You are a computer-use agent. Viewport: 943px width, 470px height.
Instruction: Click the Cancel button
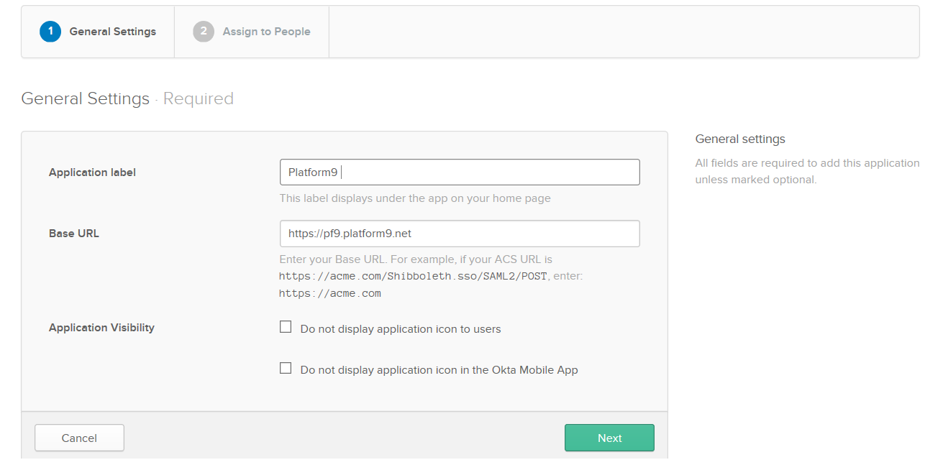point(79,438)
